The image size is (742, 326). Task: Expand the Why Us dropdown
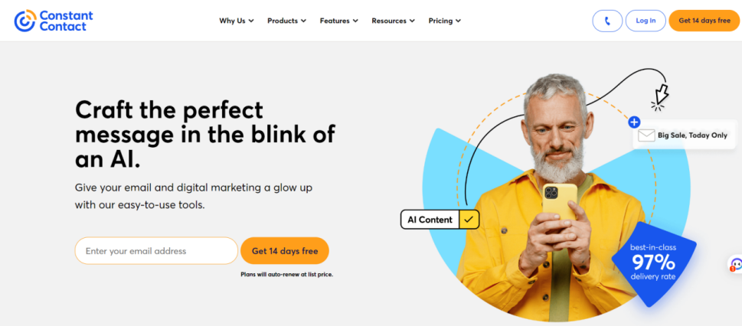click(x=237, y=21)
